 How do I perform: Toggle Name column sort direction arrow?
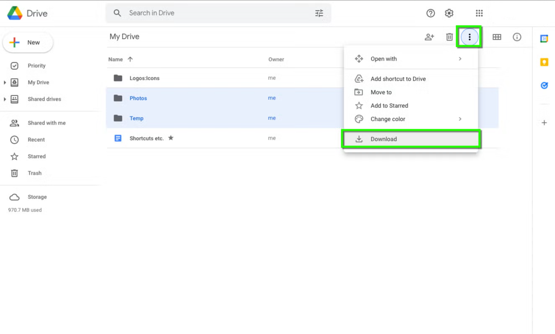coord(130,59)
